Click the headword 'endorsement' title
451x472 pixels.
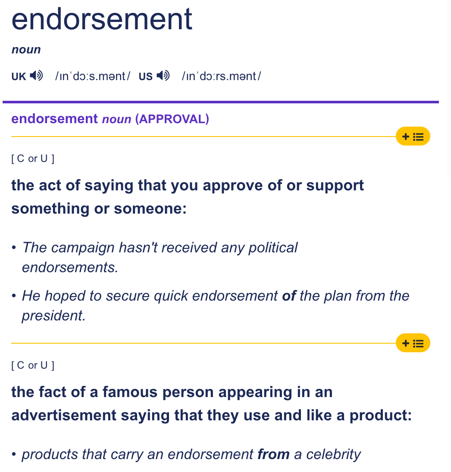(102, 19)
